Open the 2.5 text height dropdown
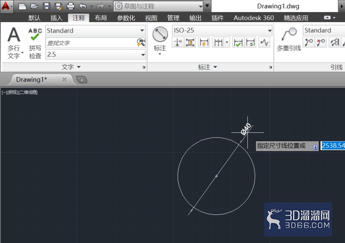Image resolution: width=345 pixels, height=243 pixels. click(96, 54)
